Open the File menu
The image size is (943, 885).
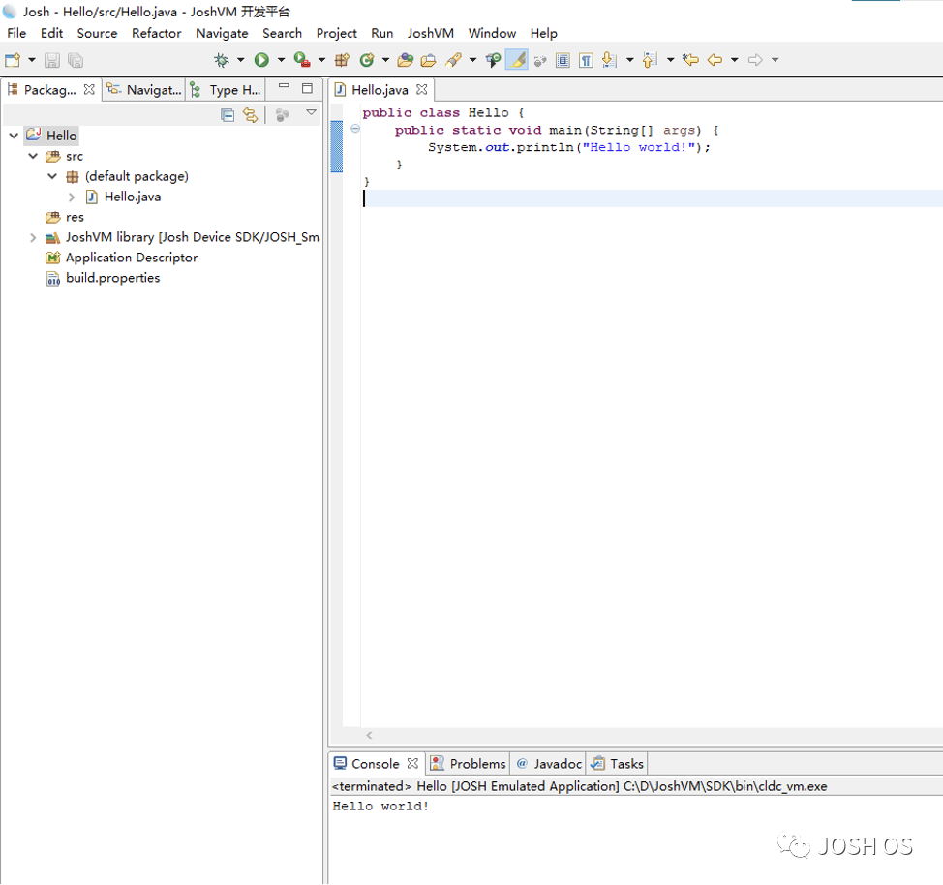click(x=16, y=33)
